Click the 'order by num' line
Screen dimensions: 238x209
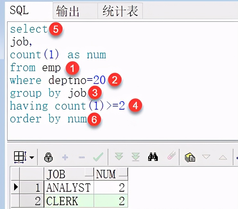click(48, 119)
